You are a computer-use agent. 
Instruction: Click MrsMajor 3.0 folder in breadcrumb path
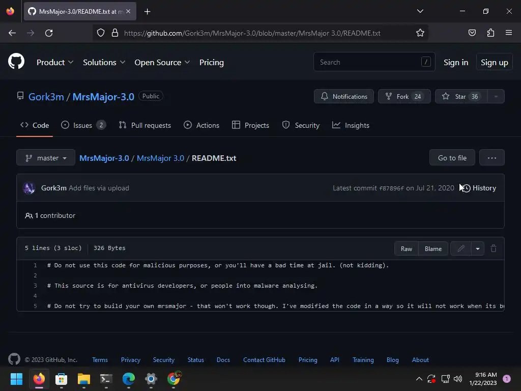tap(160, 158)
